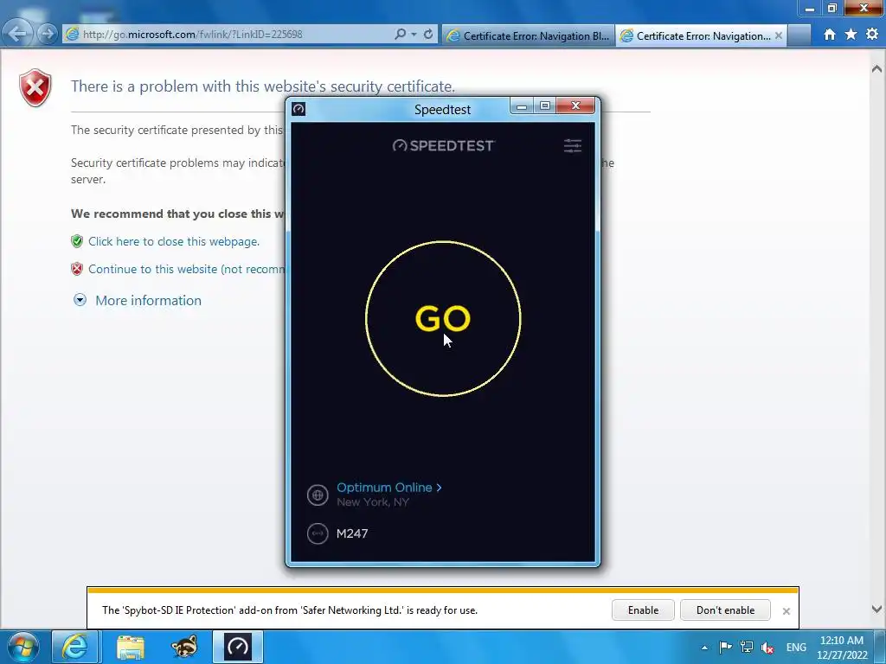This screenshot has height=664, width=886.
Task: Open the raccoon app on taskbar
Action: pyautogui.click(x=184, y=647)
